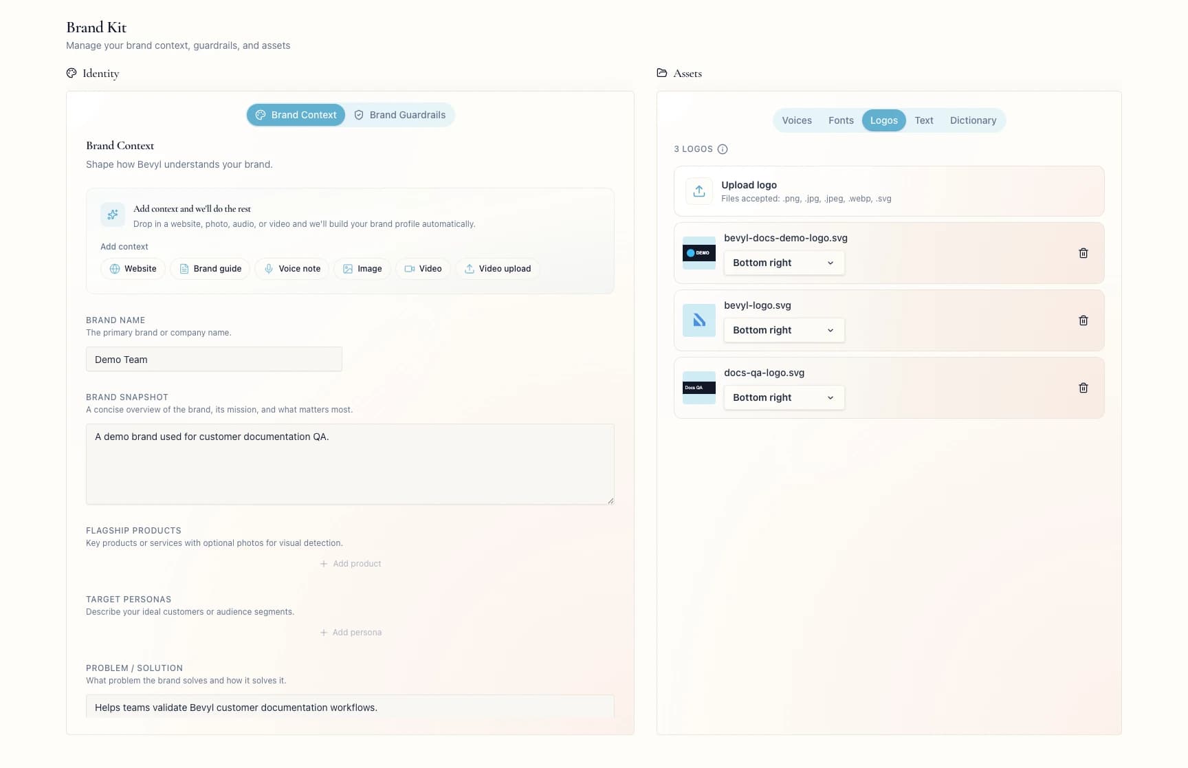Open position dropdown for bevyl-logo.svg

784,330
